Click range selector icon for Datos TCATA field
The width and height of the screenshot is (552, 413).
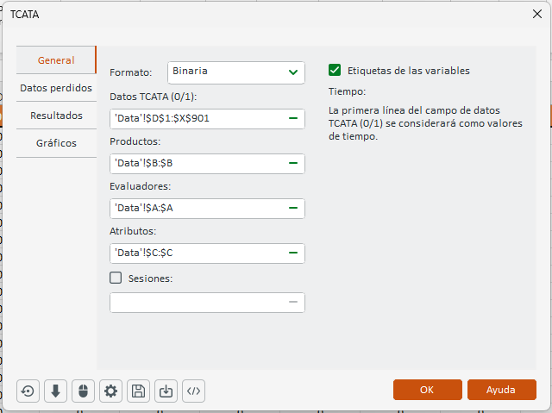click(x=293, y=118)
